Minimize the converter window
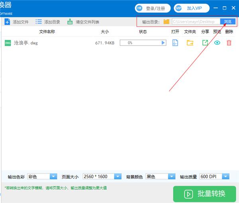The width and height of the screenshot is (239, 203). tap(215, 8)
